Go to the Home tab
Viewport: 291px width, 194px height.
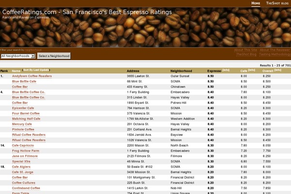point(256,3)
